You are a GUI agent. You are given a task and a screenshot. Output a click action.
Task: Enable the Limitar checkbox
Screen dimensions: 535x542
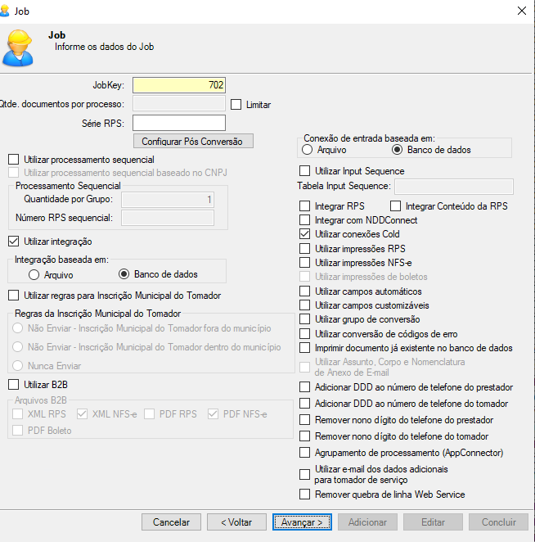[236, 105]
